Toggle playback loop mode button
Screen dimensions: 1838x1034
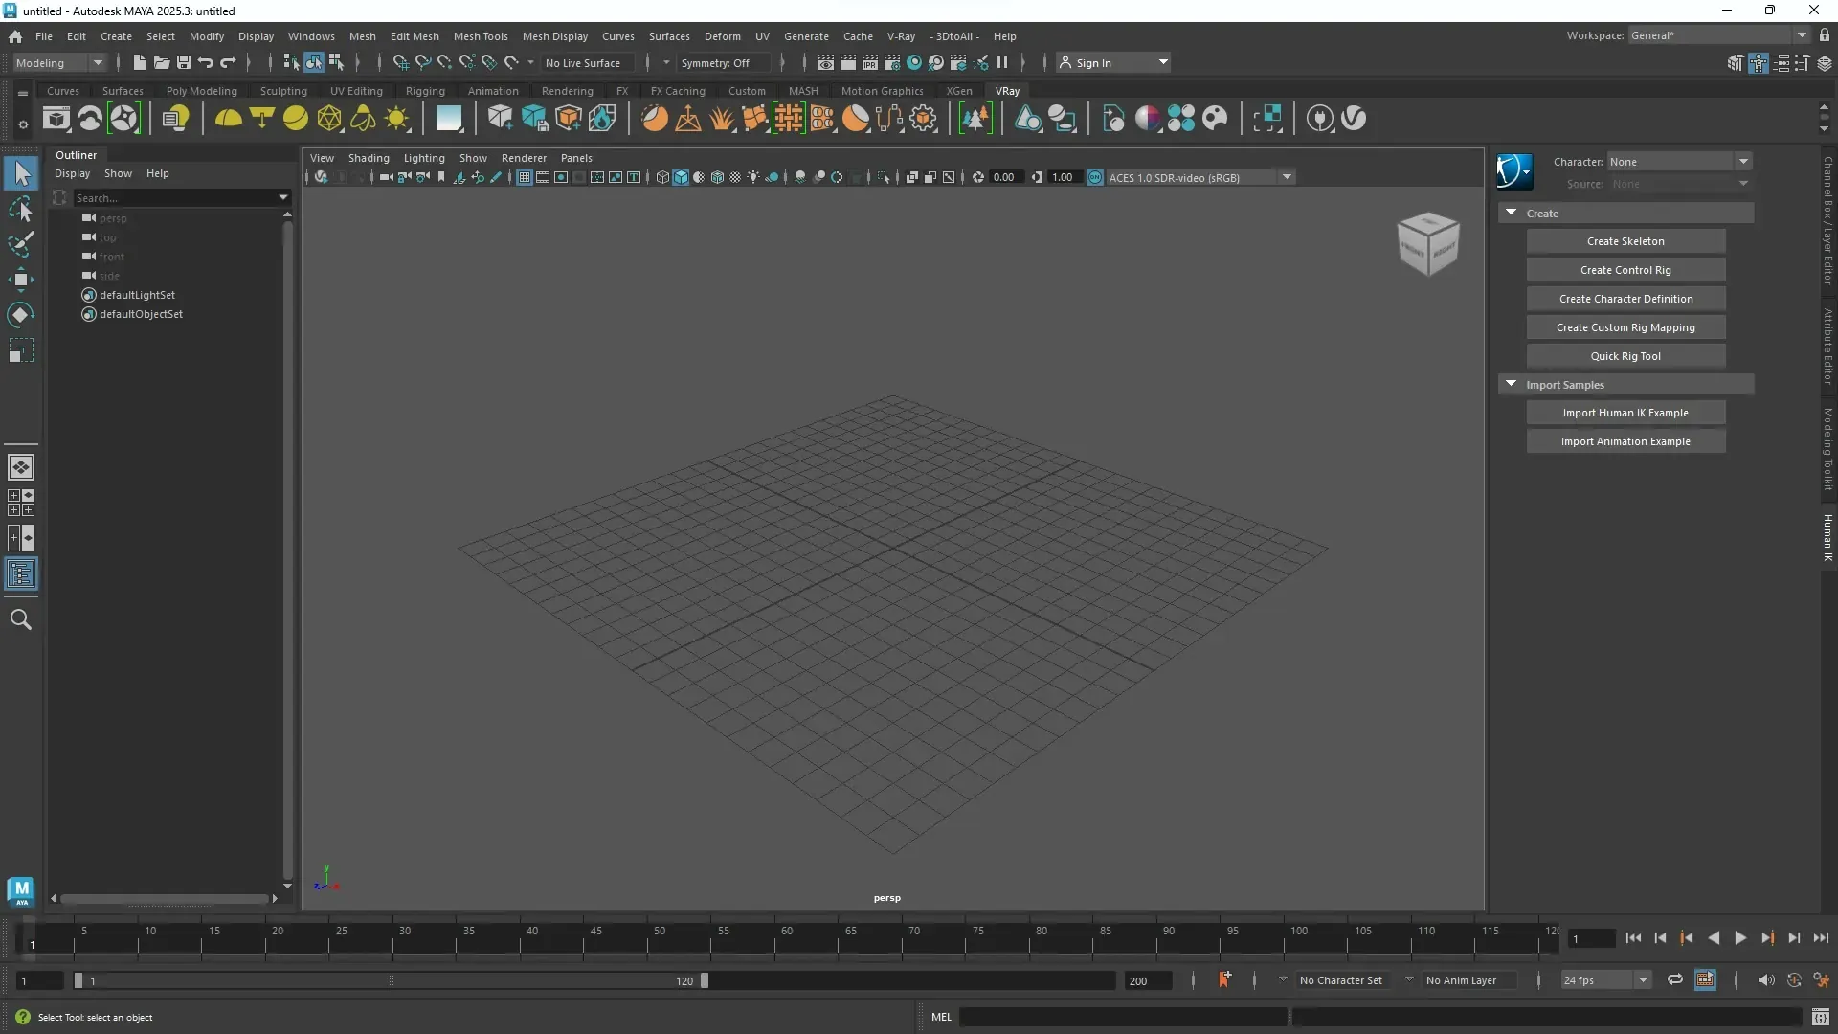coord(1674,980)
